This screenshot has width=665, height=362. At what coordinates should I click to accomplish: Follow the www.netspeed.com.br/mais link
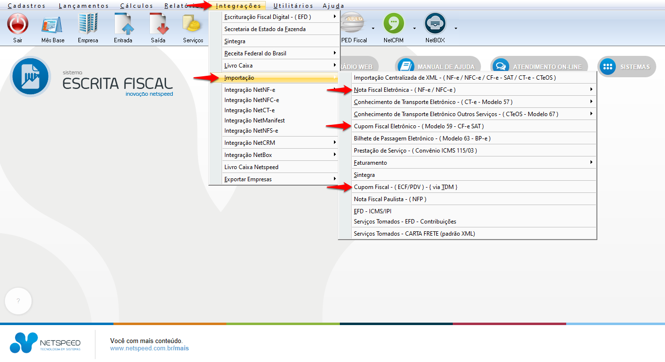(149, 348)
